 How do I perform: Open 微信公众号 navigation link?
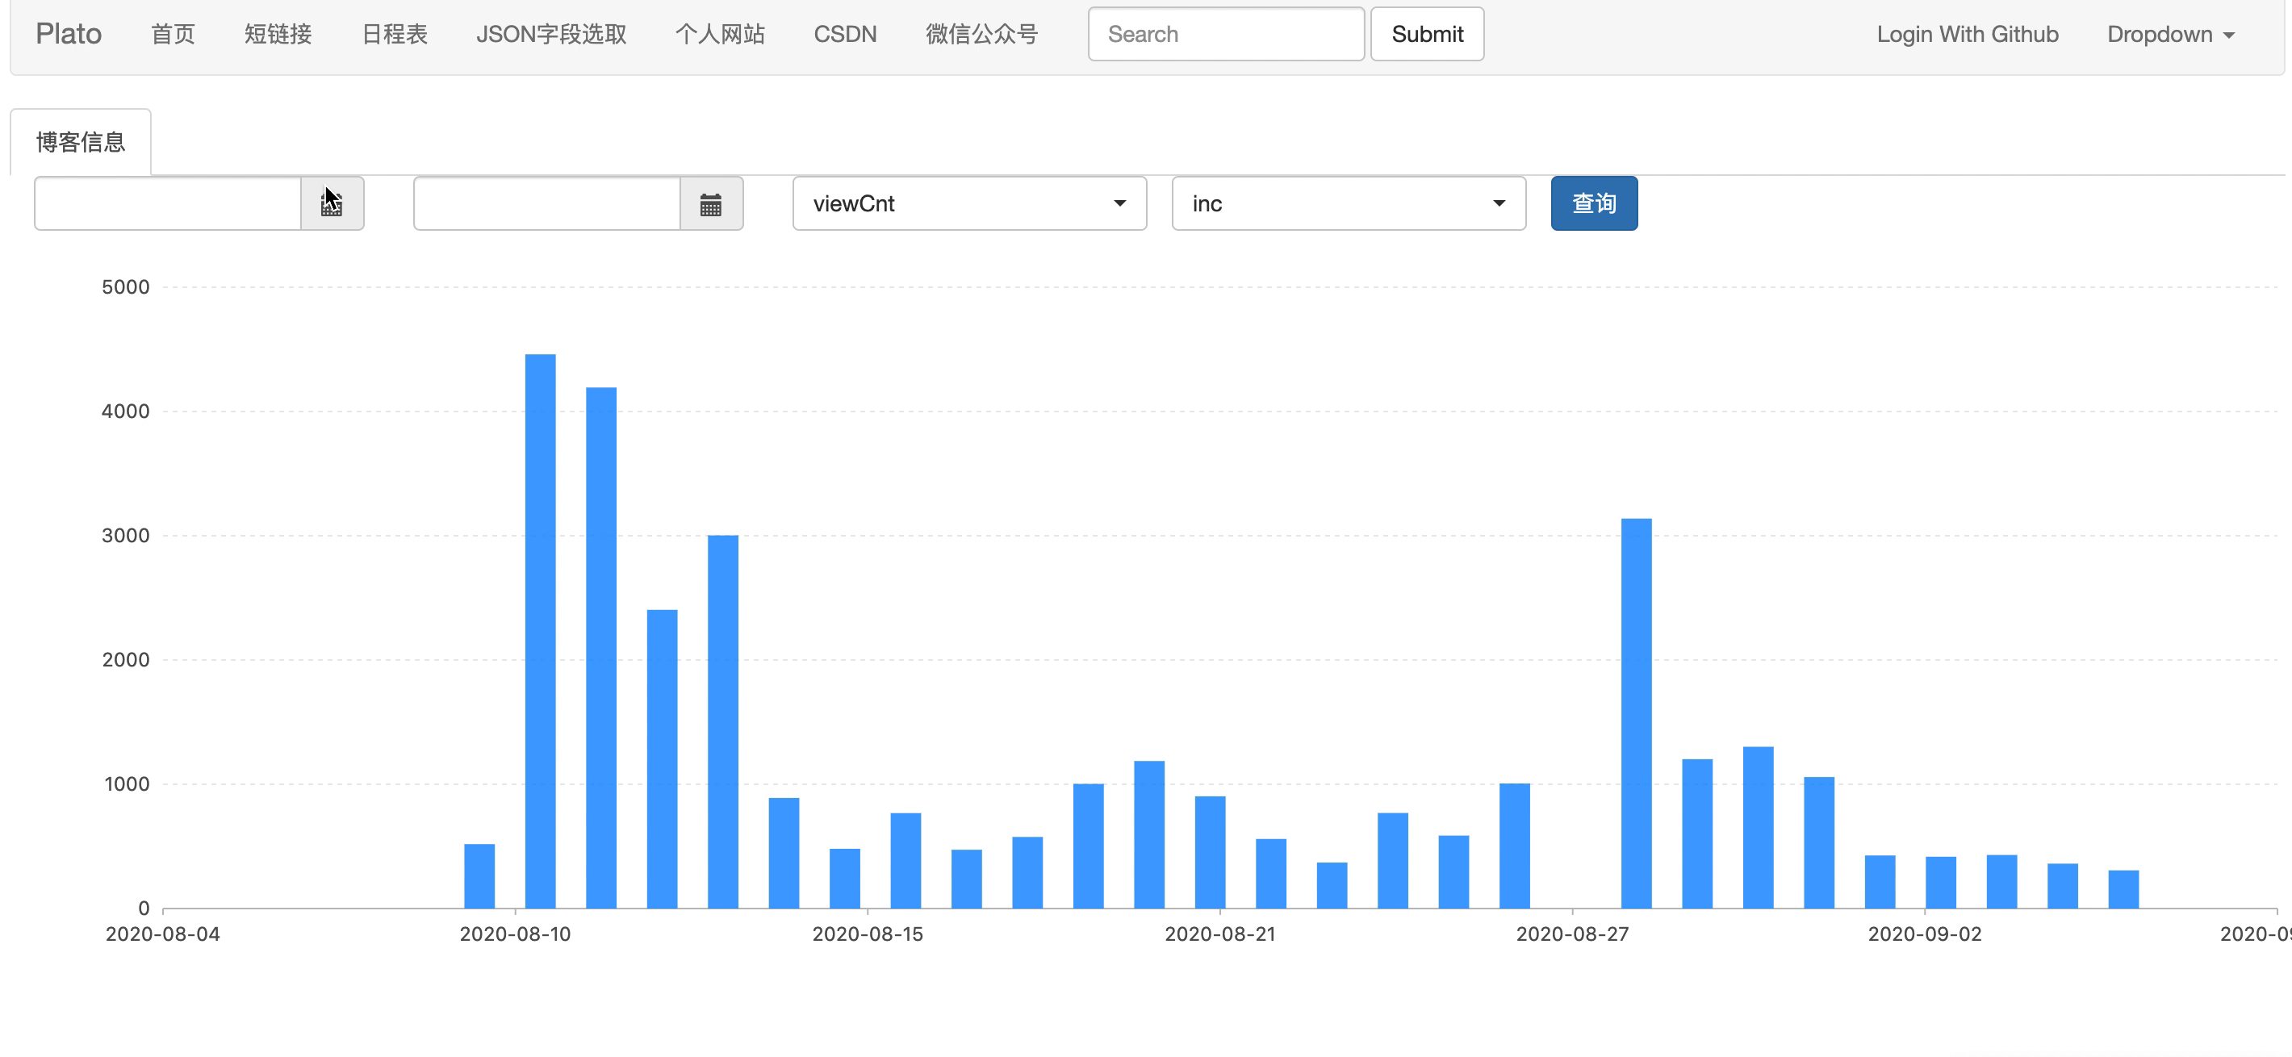(980, 31)
